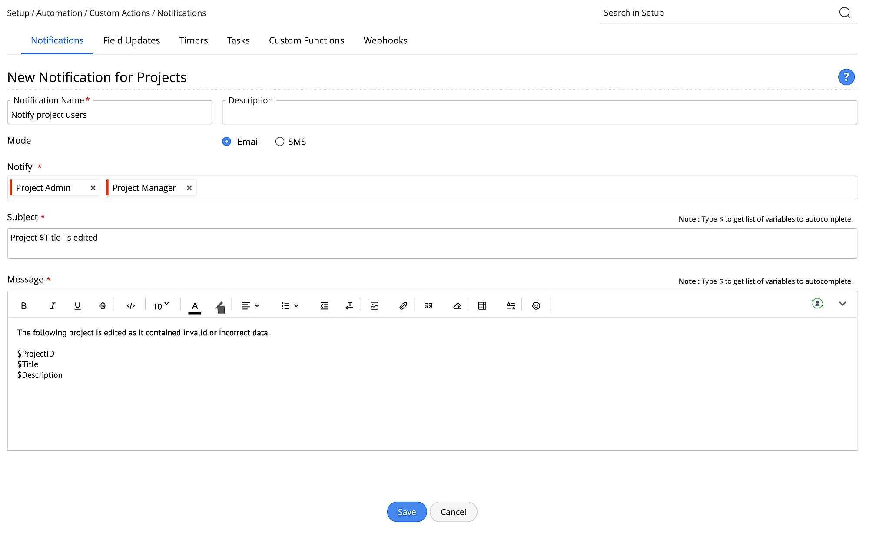
Task: Remove Project Admin from Notify list
Action: pyautogui.click(x=93, y=188)
